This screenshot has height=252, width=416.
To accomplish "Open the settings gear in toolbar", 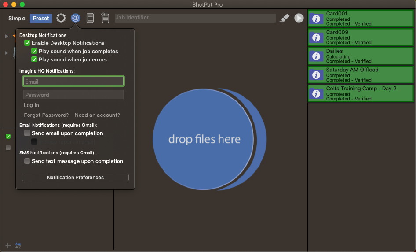I will [x=61, y=18].
